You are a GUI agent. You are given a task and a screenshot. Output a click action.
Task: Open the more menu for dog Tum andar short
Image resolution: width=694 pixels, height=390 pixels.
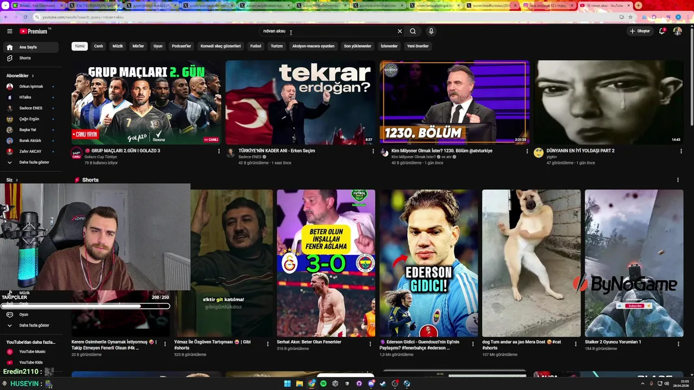(575, 344)
